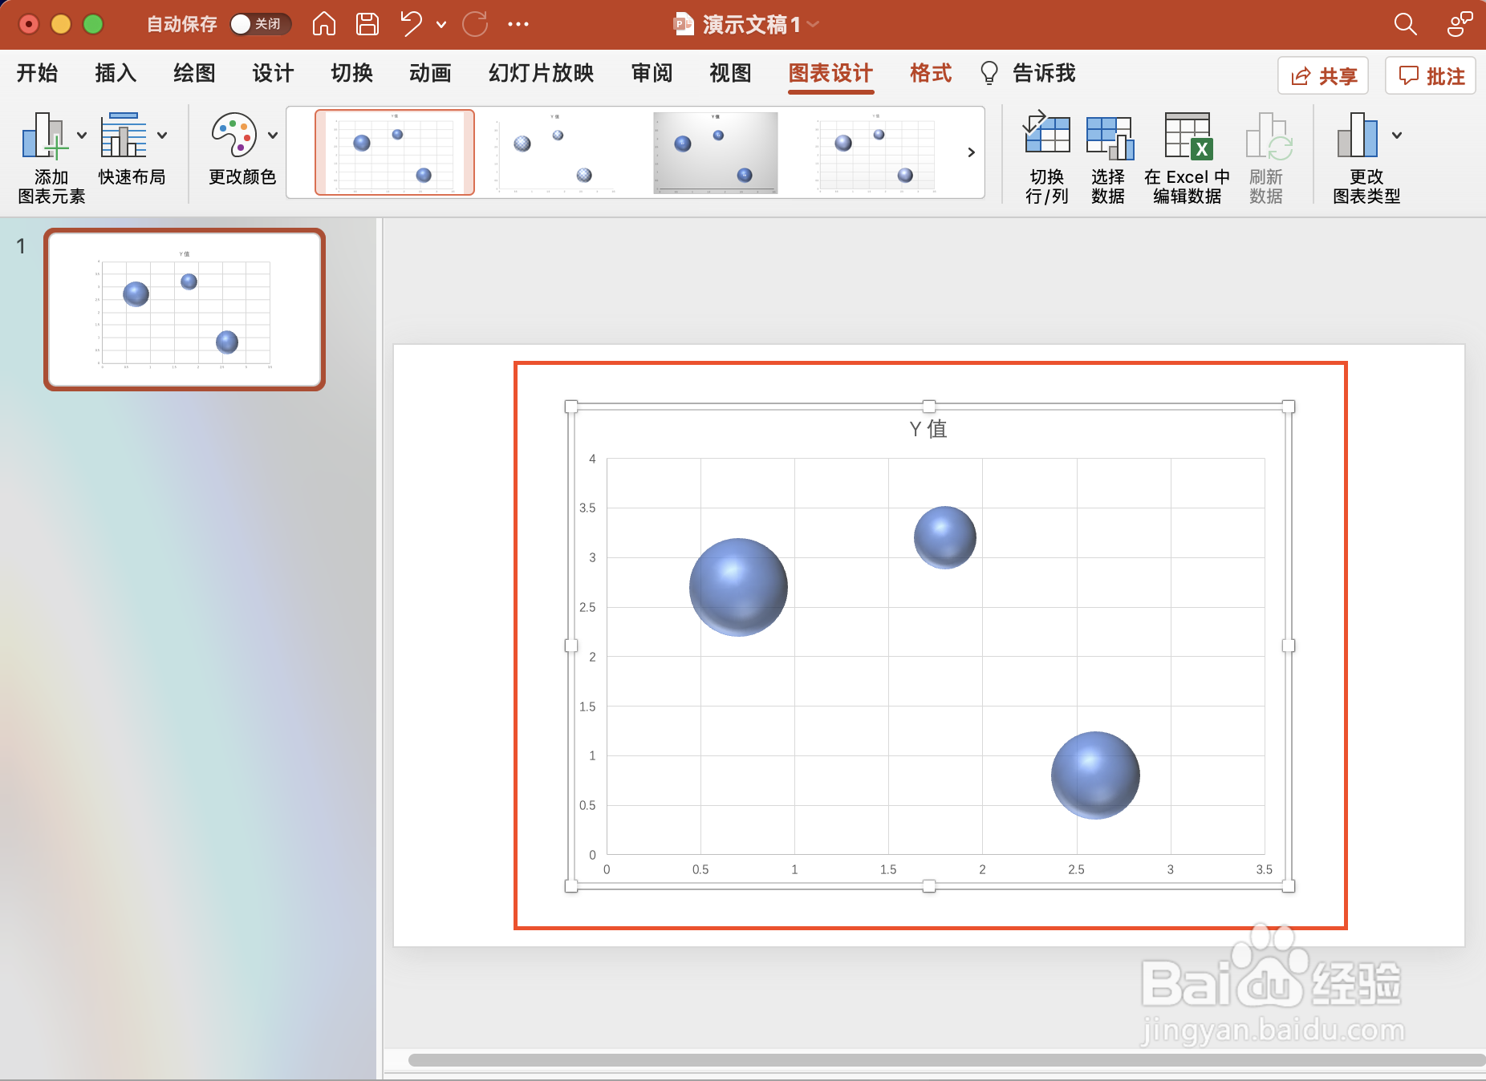Switch to the 切换 tab
The width and height of the screenshot is (1486, 1081).
(x=351, y=73)
